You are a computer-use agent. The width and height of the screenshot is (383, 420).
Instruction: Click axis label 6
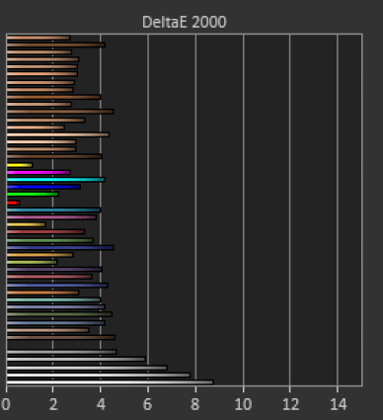(x=148, y=404)
